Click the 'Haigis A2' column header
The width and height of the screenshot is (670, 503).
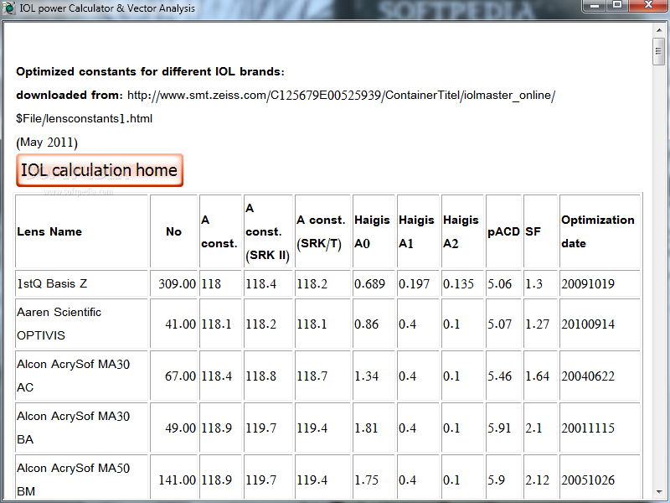pyautogui.click(x=461, y=231)
